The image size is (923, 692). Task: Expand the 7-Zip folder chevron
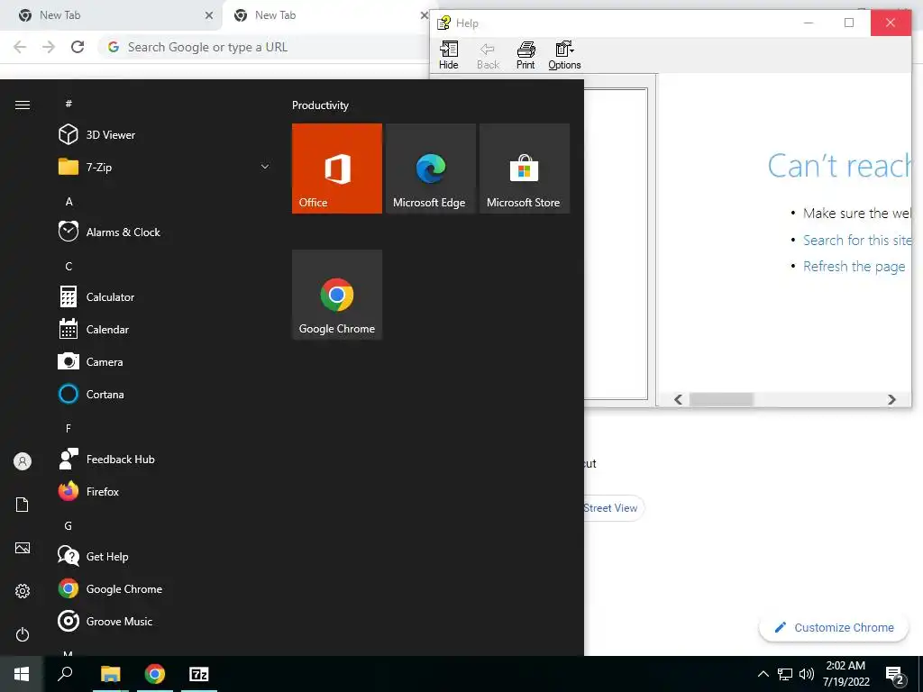click(265, 167)
